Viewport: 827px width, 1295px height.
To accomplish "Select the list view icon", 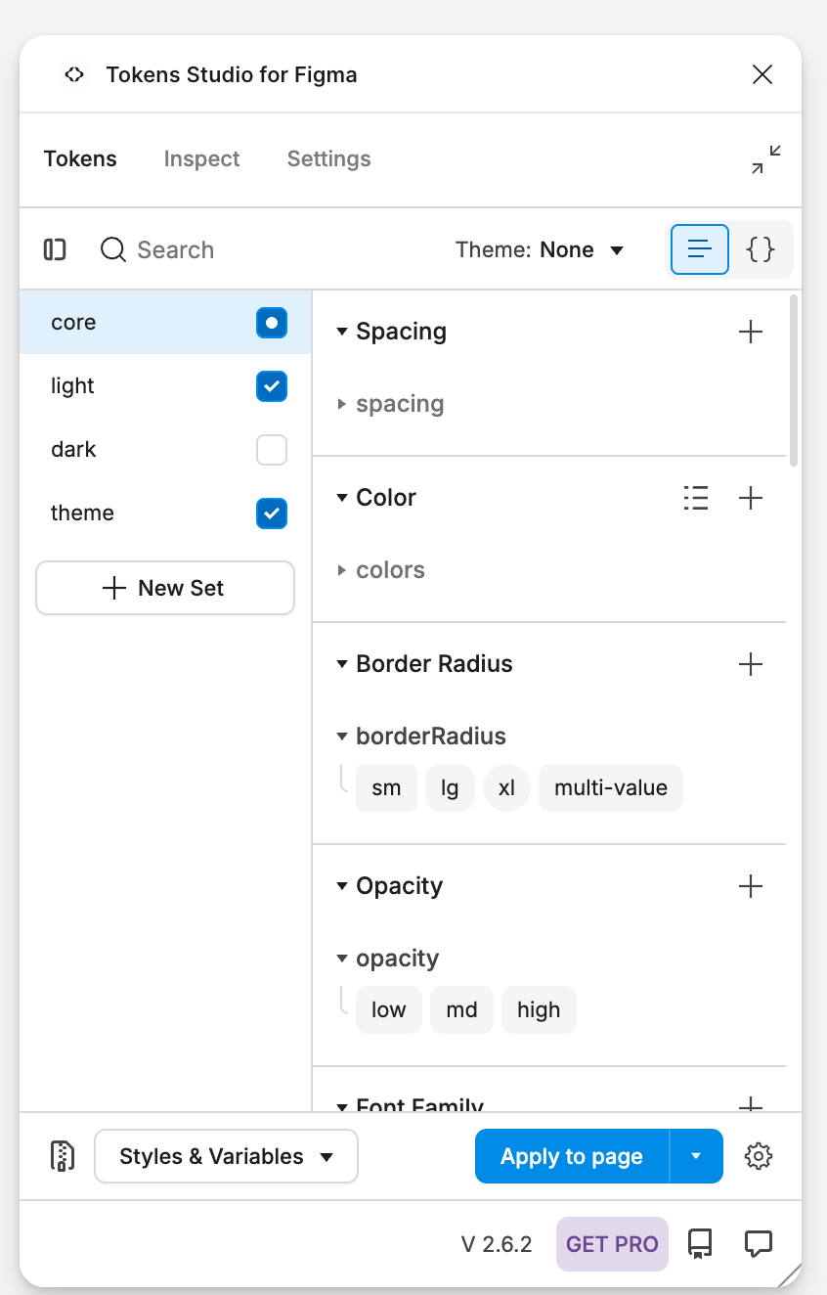I will (699, 249).
